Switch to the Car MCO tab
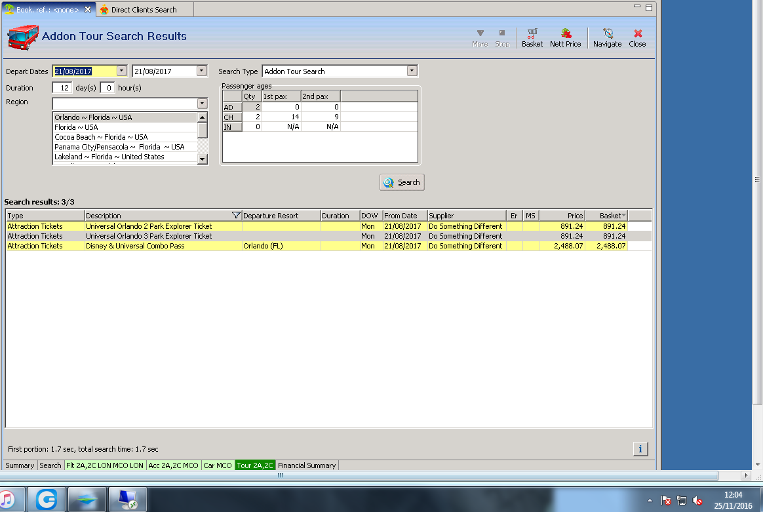The height and width of the screenshot is (512, 763). 218,465
